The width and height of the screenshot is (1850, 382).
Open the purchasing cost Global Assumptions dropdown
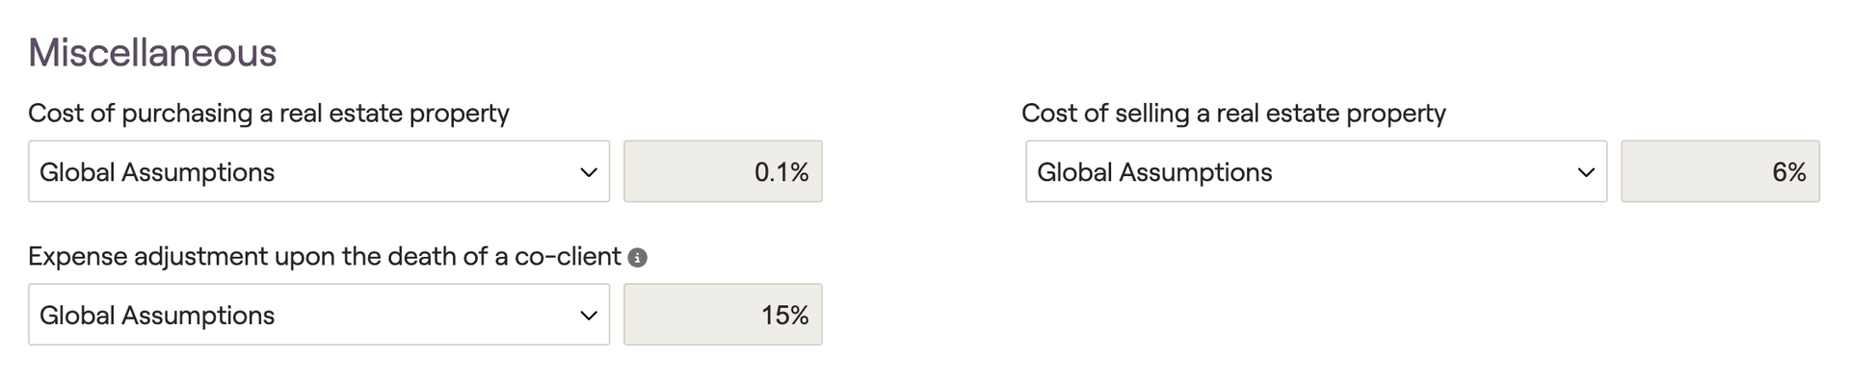pos(319,171)
